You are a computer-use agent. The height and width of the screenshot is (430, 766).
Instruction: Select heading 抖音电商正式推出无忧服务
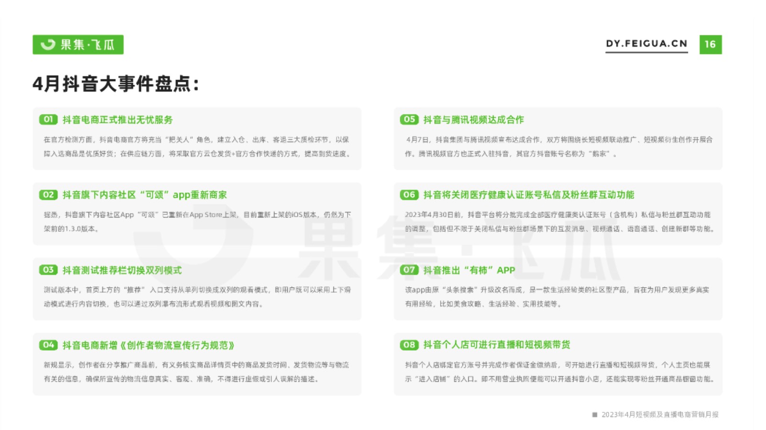pos(118,120)
